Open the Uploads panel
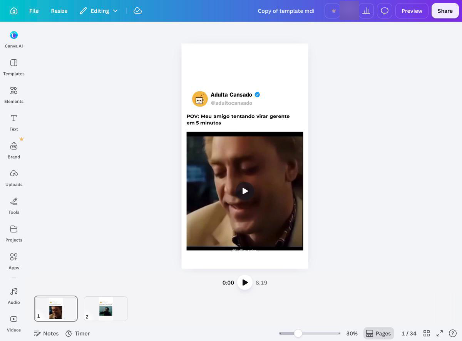The height and width of the screenshot is (341, 462). 14,178
